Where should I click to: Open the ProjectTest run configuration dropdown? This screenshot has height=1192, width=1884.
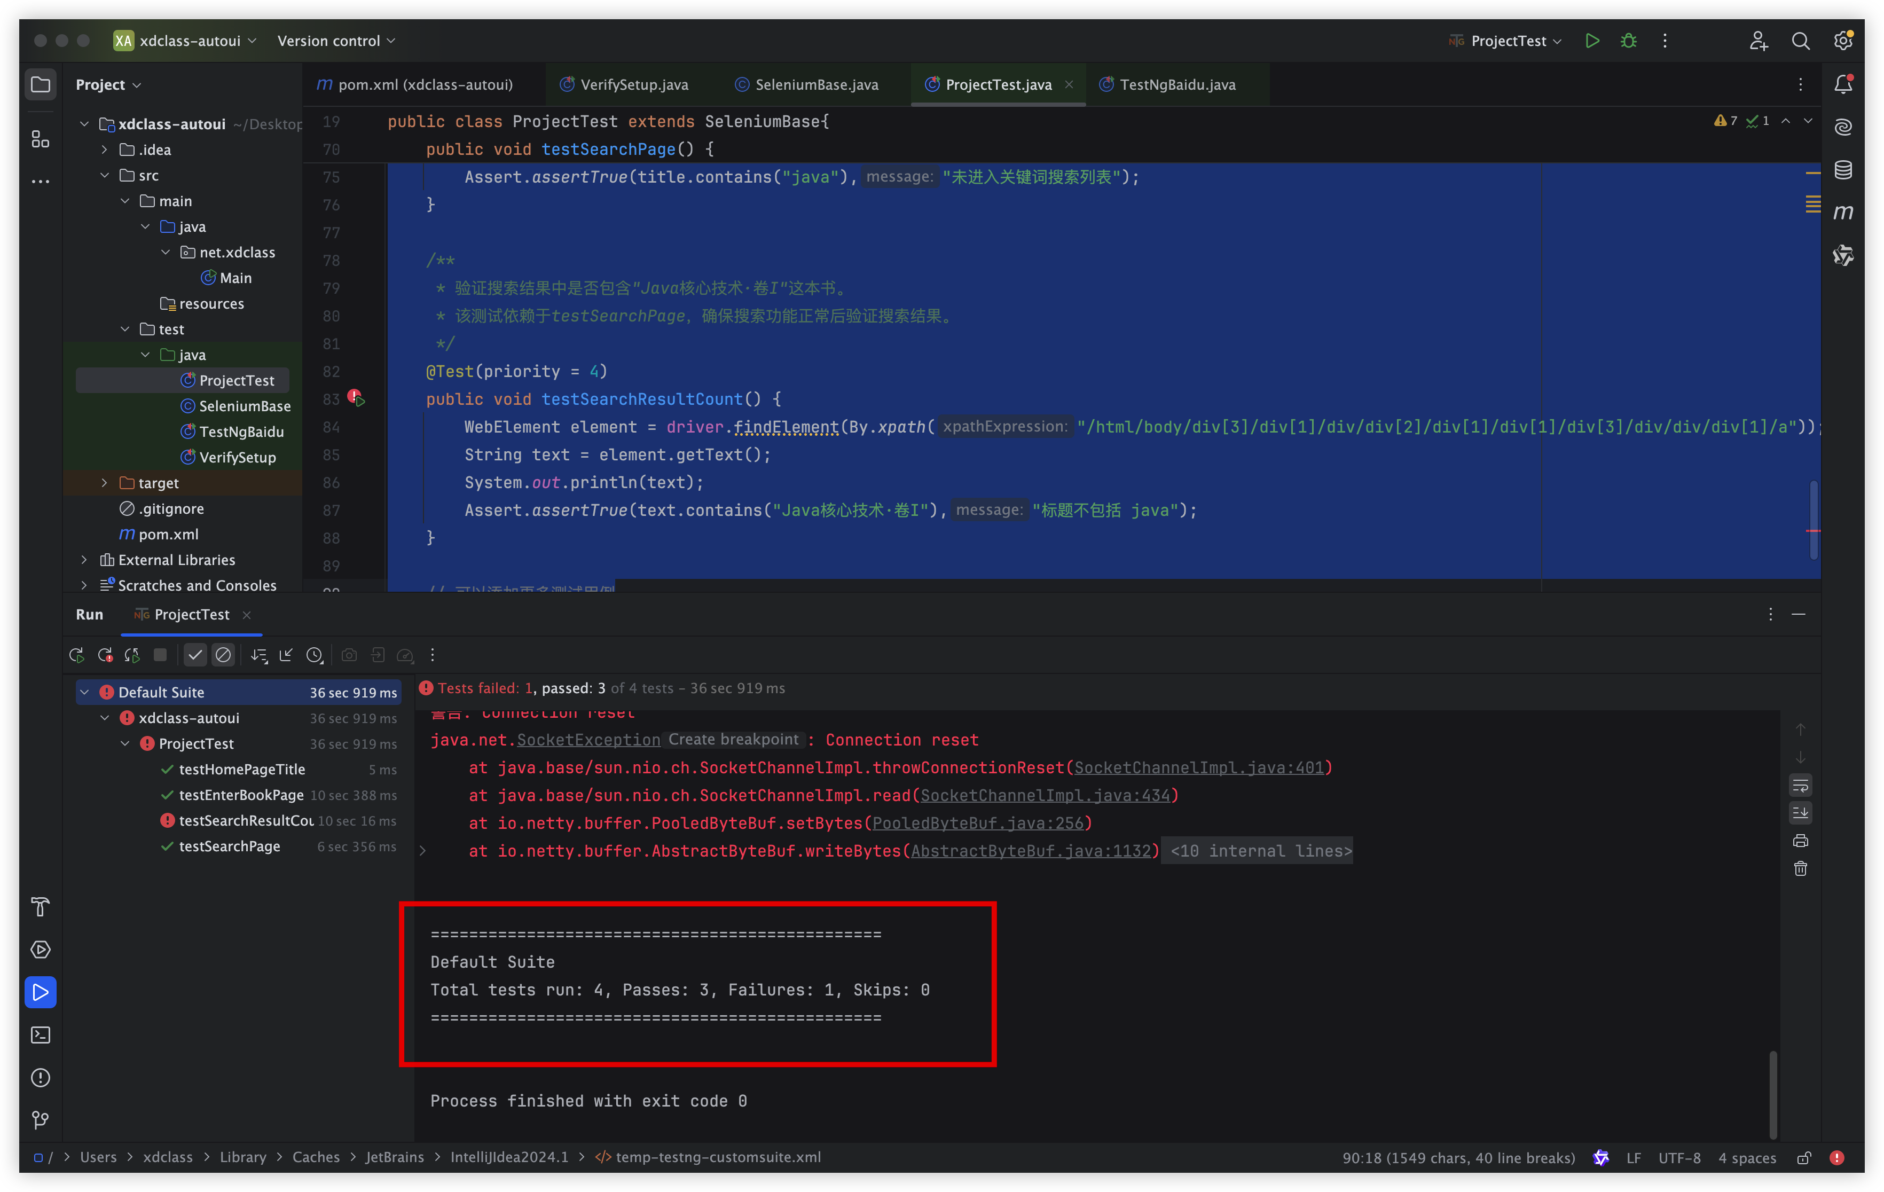1504,41
